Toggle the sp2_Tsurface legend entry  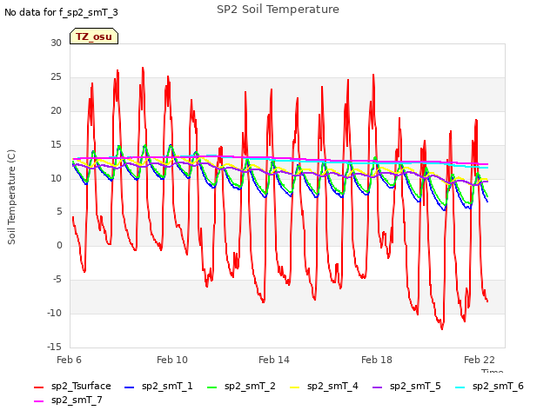(72, 386)
